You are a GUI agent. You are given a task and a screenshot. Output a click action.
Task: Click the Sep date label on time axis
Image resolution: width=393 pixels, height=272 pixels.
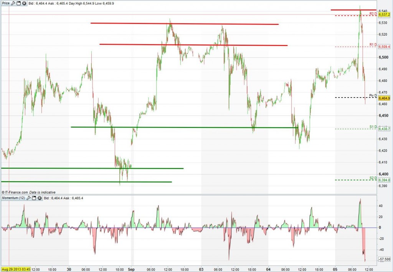pyautogui.click(x=131, y=269)
